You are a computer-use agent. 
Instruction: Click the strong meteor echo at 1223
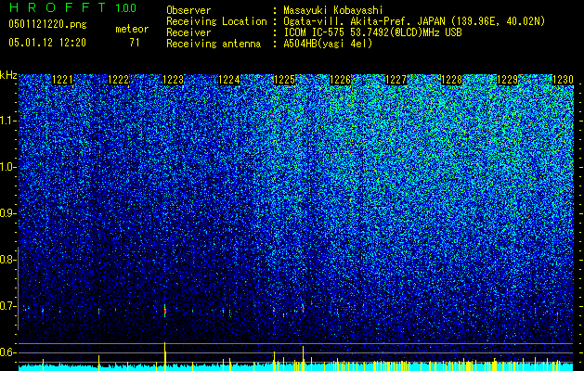click(x=164, y=311)
